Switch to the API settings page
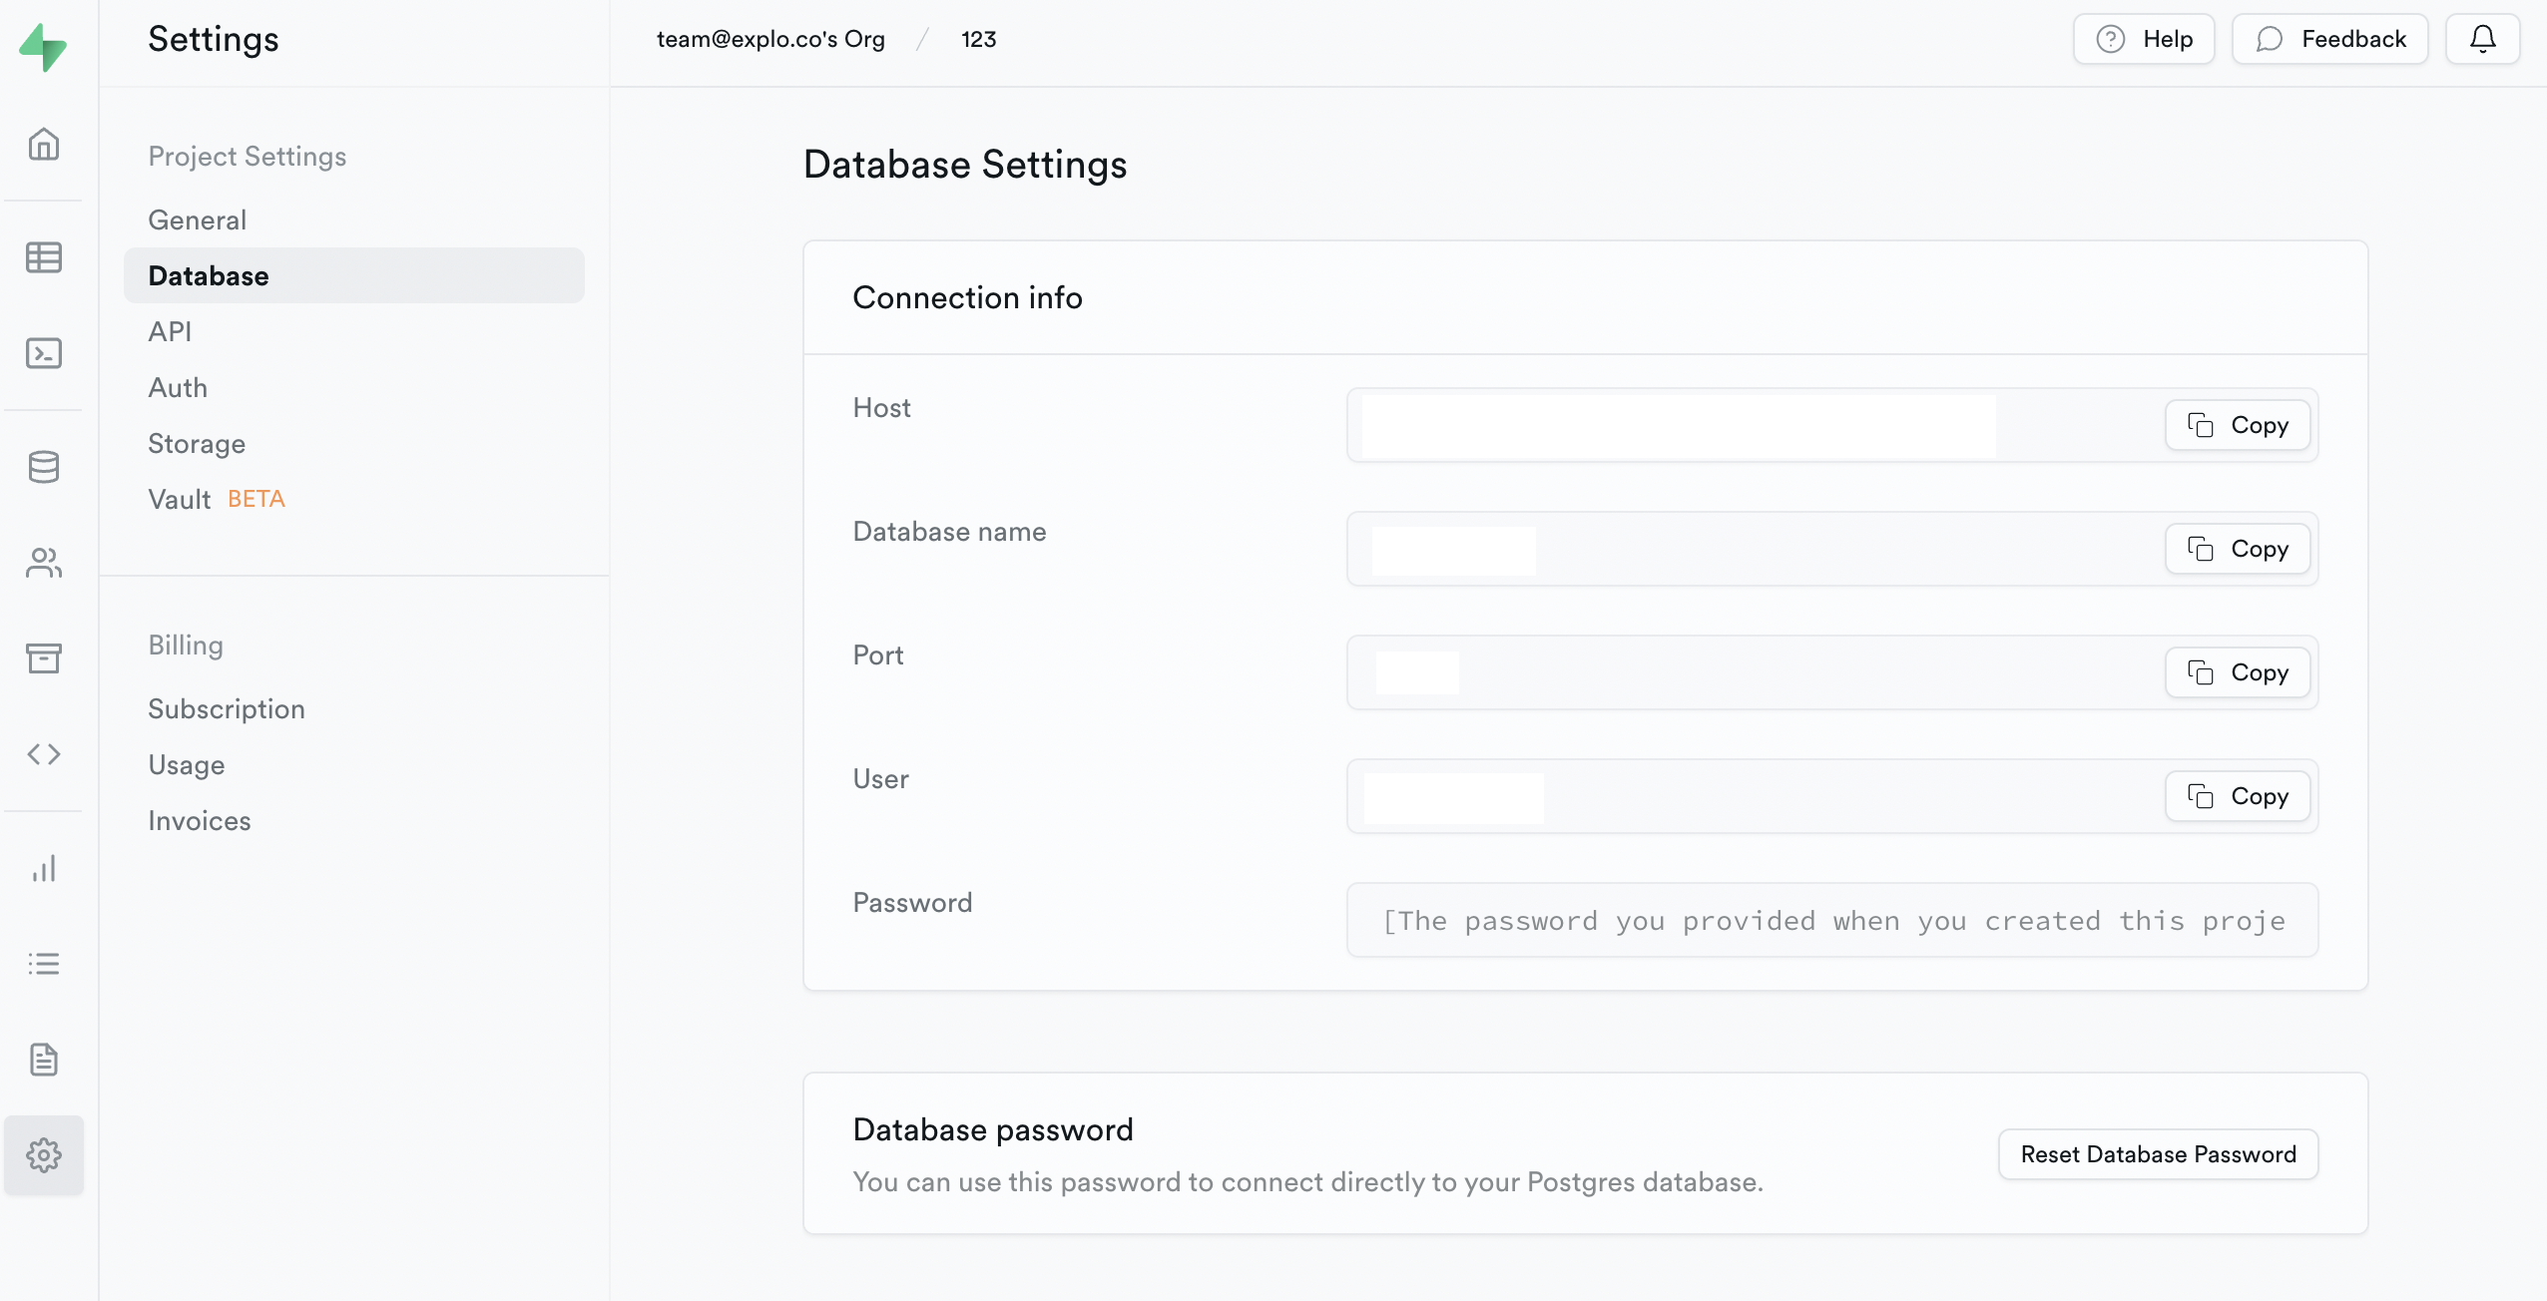The width and height of the screenshot is (2547, 1301). (x=169, y=331)
